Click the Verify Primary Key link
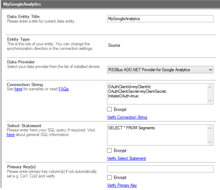Viewport: 220px width, 190px height. [x=122, y=185]
